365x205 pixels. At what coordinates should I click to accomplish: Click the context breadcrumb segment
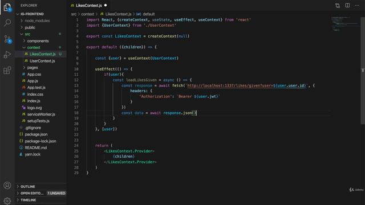click(87, 14)
